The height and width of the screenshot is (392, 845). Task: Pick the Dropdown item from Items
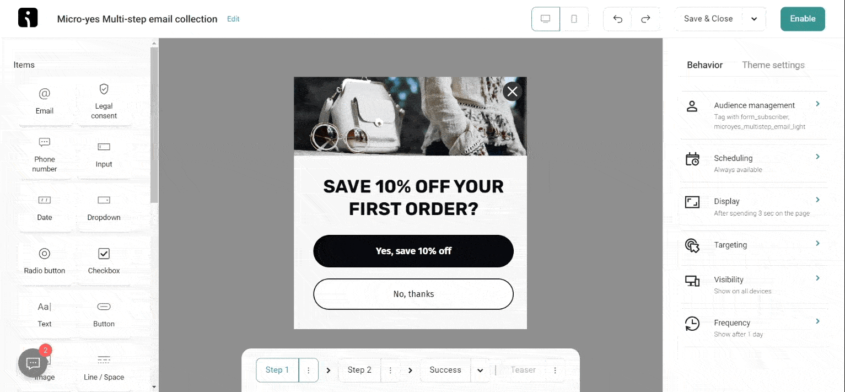click(x=104, y=208)
